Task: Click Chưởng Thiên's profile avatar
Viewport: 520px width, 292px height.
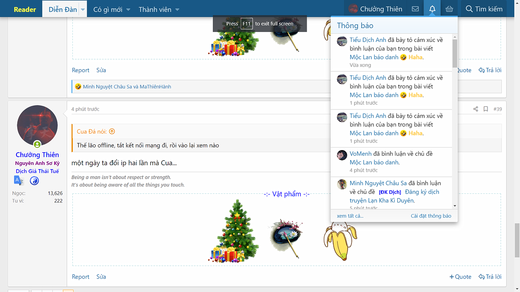Action: pos(37,126)
